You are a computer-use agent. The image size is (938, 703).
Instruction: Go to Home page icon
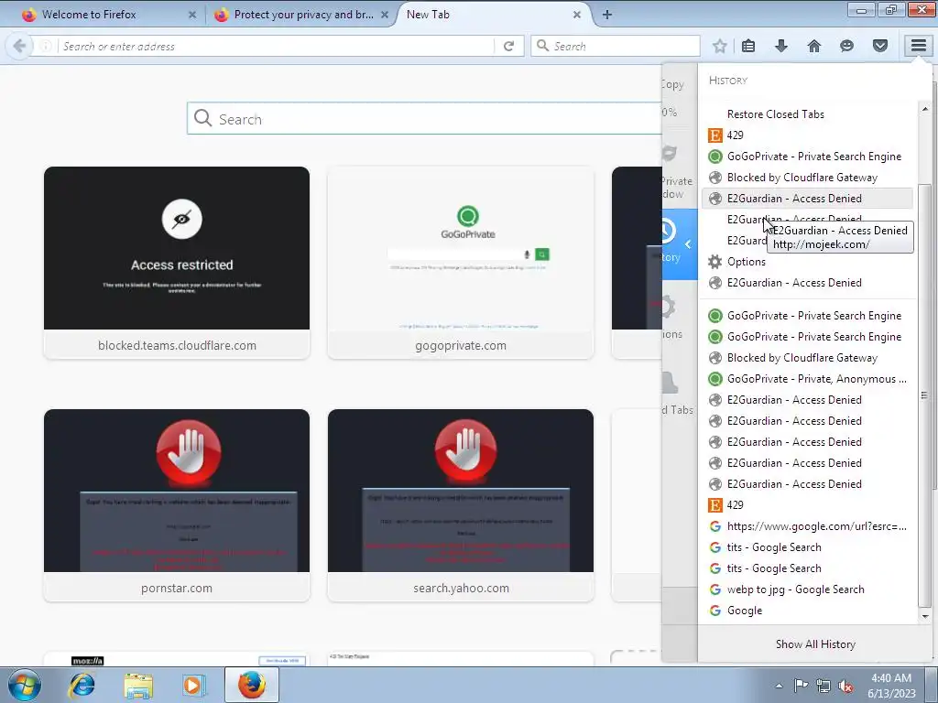click(814, 46)
